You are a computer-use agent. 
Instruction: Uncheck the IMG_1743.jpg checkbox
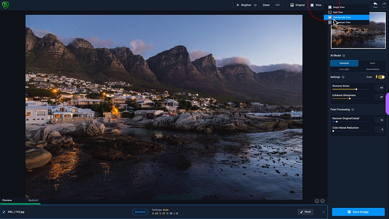pos(4,212)
